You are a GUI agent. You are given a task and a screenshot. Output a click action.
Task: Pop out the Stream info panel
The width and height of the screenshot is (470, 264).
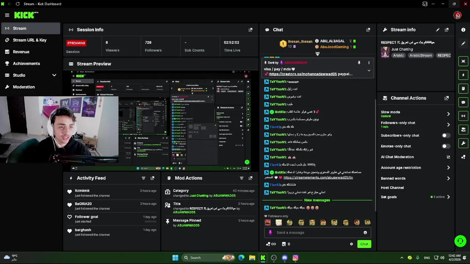(x=446, y=30)
